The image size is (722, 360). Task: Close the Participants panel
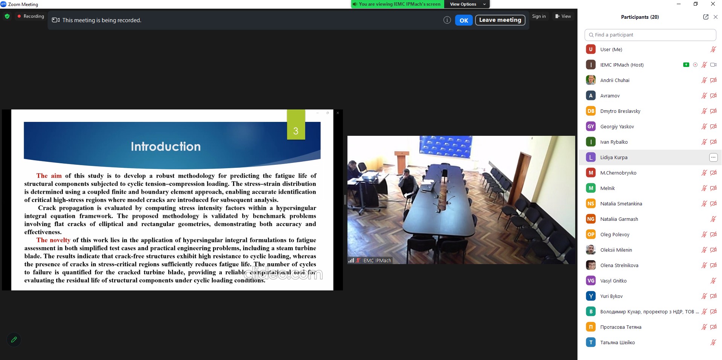pyautogui.click(x=716, y=17)
